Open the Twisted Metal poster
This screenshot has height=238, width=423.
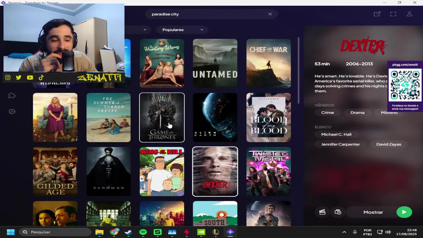pyautogui.click(x=269, y=172)
